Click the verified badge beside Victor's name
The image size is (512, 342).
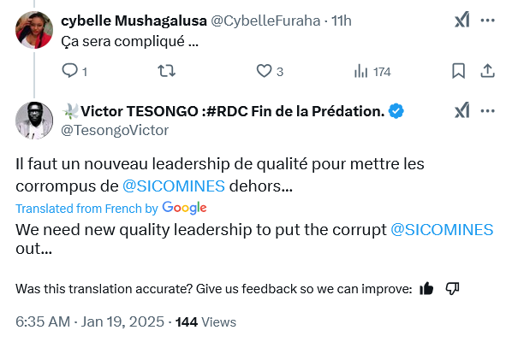pyautogui.click(x=396, y=111)
